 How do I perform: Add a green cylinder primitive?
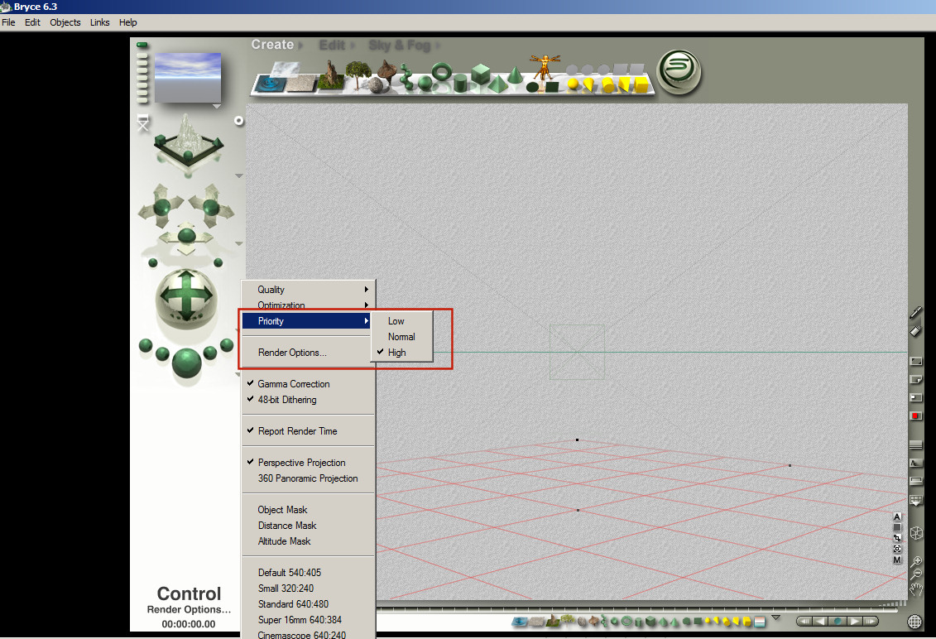tap(460, 83)
